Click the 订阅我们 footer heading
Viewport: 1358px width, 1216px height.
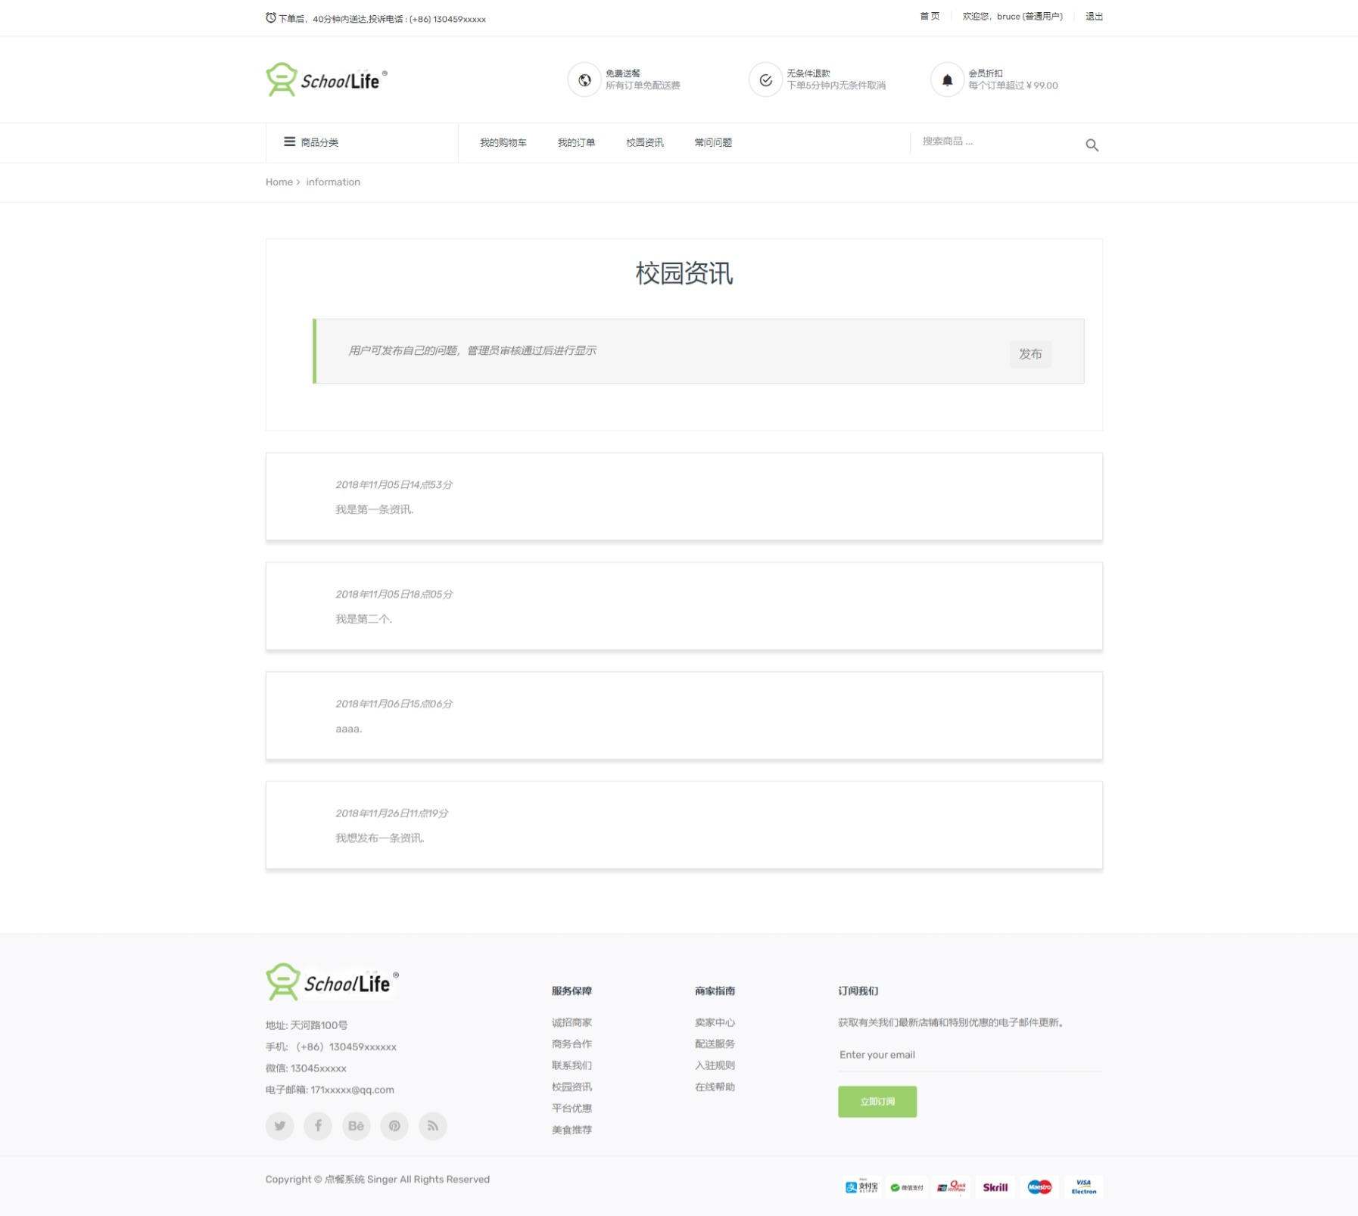tap(858, 991)
